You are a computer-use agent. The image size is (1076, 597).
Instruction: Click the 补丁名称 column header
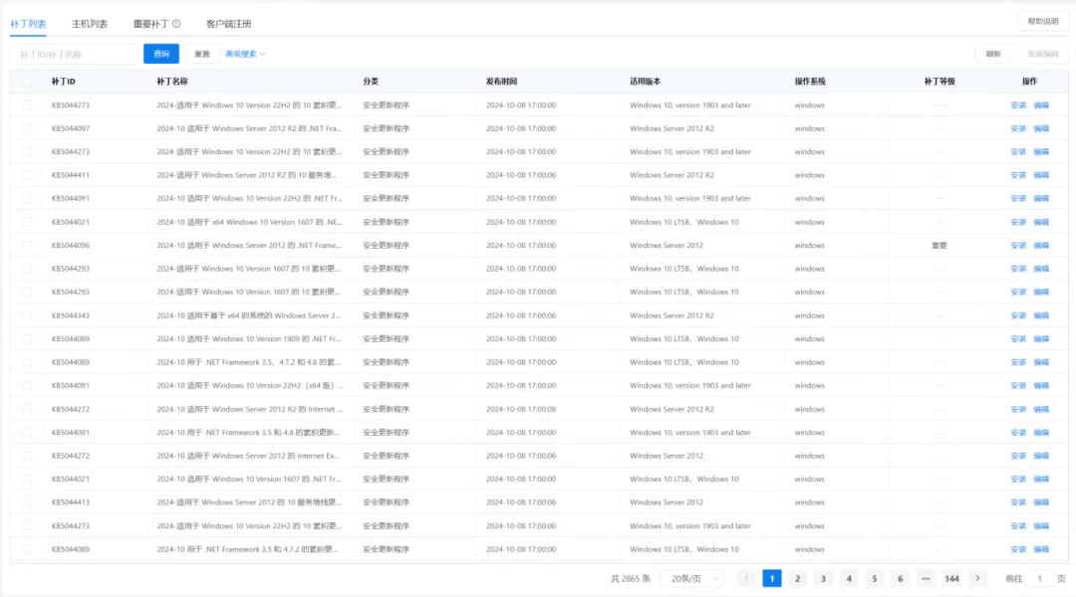pyautogui.click(x=172, y=81)
